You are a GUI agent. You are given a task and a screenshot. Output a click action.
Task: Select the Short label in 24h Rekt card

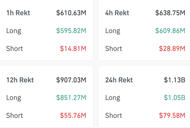click(x=113, y=115)
